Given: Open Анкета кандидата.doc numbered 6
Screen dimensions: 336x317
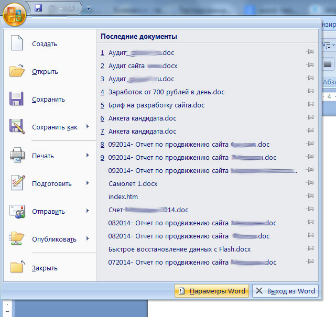Looking at the screenshot, I should click(138, 118).
